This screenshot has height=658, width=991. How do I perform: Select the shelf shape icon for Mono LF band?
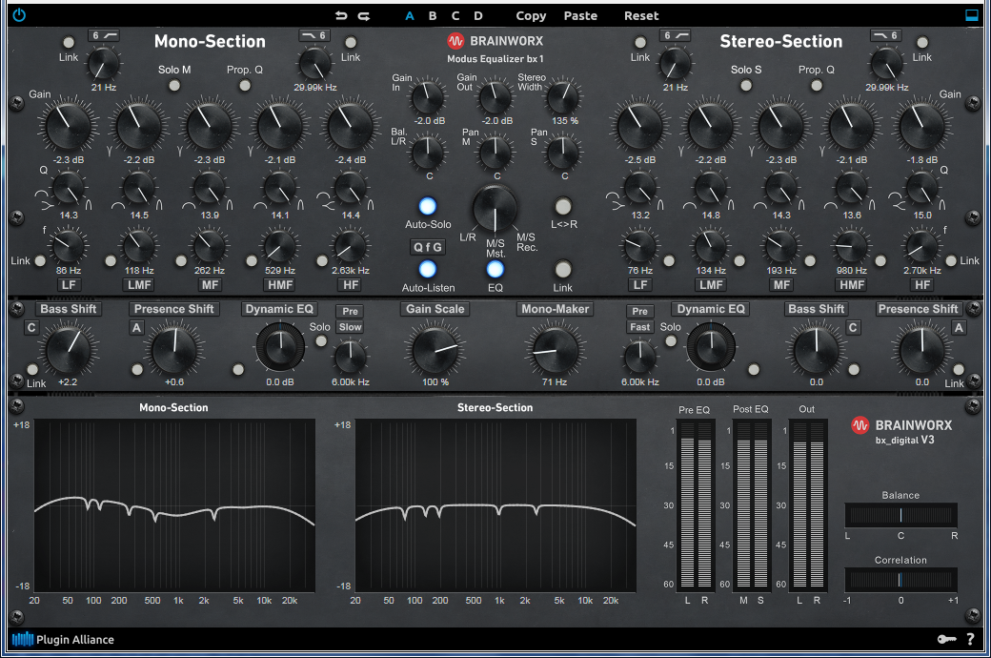(x=47, y=206)
